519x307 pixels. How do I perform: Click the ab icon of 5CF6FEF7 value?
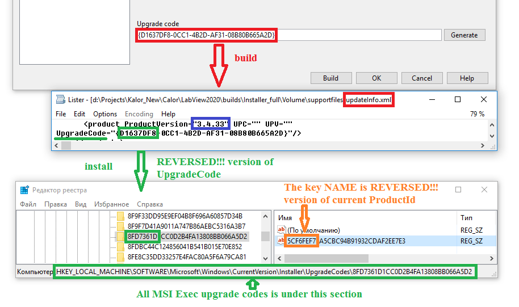tap(281, 240)
